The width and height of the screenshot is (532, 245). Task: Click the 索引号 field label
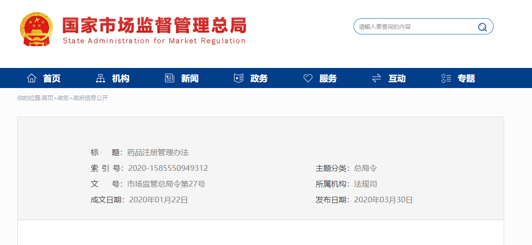[x=107, y=168]
